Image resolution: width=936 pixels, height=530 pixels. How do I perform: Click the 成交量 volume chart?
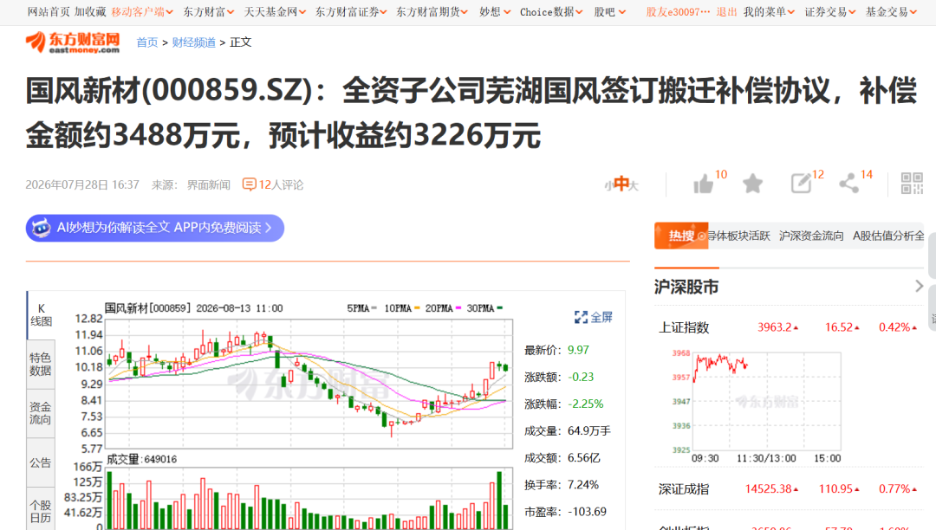309,499
